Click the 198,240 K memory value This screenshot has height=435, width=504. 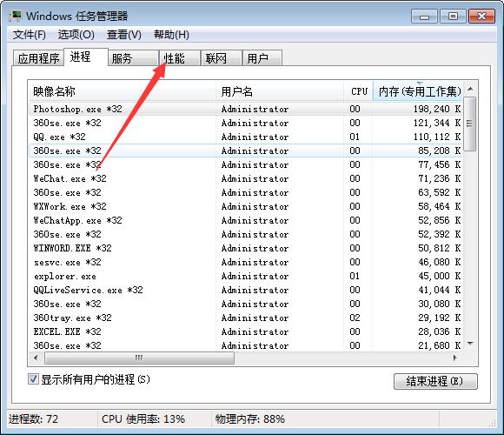[x=437, y=109]
